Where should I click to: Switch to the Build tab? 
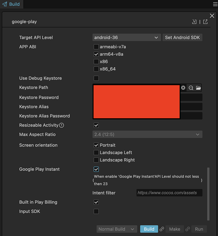[x=11, y=4]
